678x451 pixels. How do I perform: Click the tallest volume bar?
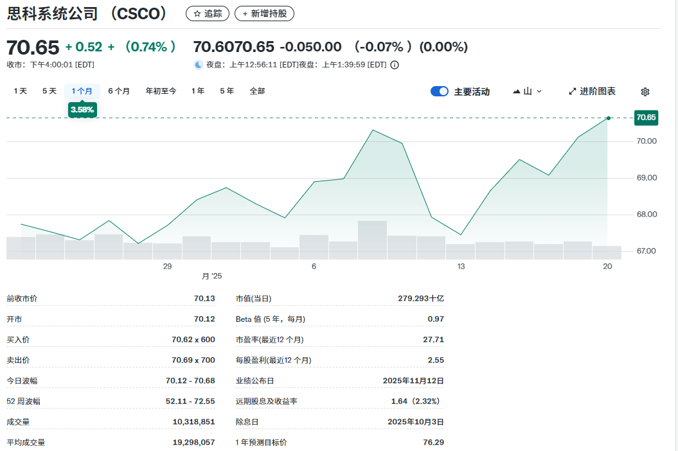pyautogui.click(x=372, y=240)
